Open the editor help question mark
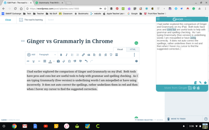 pyautogui.click(x=136, y=61)
